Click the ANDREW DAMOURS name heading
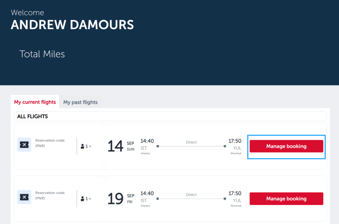Viewport: 339px width, 224px height. tap(72, 25)
